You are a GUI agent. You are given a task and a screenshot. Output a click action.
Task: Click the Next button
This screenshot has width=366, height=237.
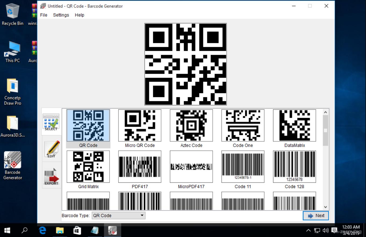pos(316,216)
